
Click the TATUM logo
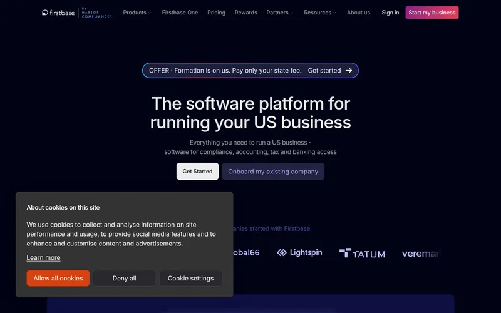[362, 254]
